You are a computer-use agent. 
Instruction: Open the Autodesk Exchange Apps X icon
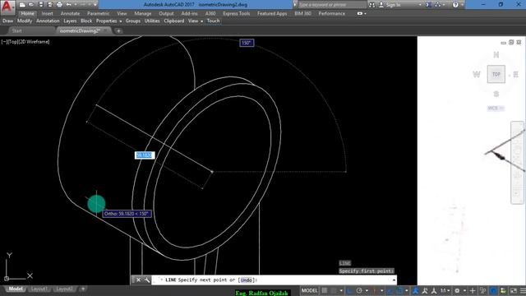[x=429, y=5]
